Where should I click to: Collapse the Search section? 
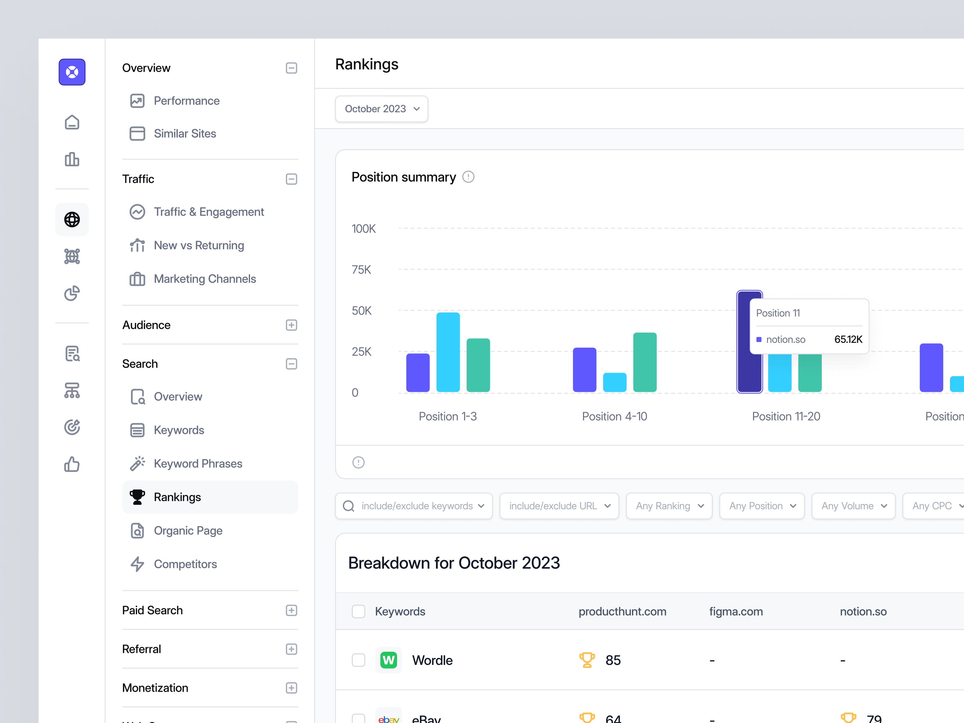pos(291,364)
